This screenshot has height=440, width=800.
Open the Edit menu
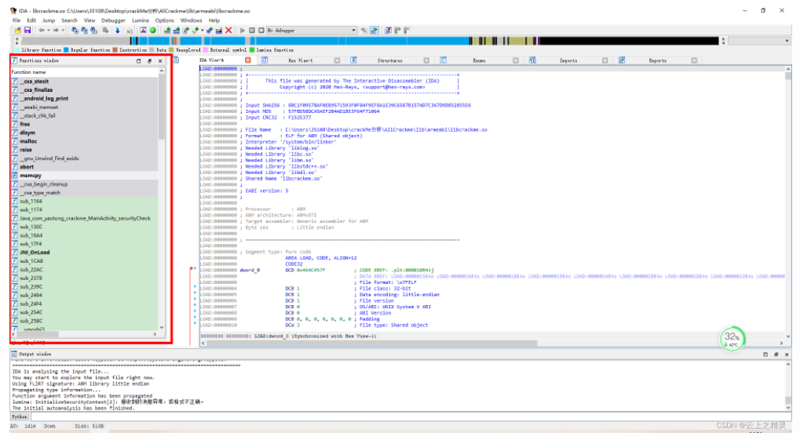click(x=31, y=20)
